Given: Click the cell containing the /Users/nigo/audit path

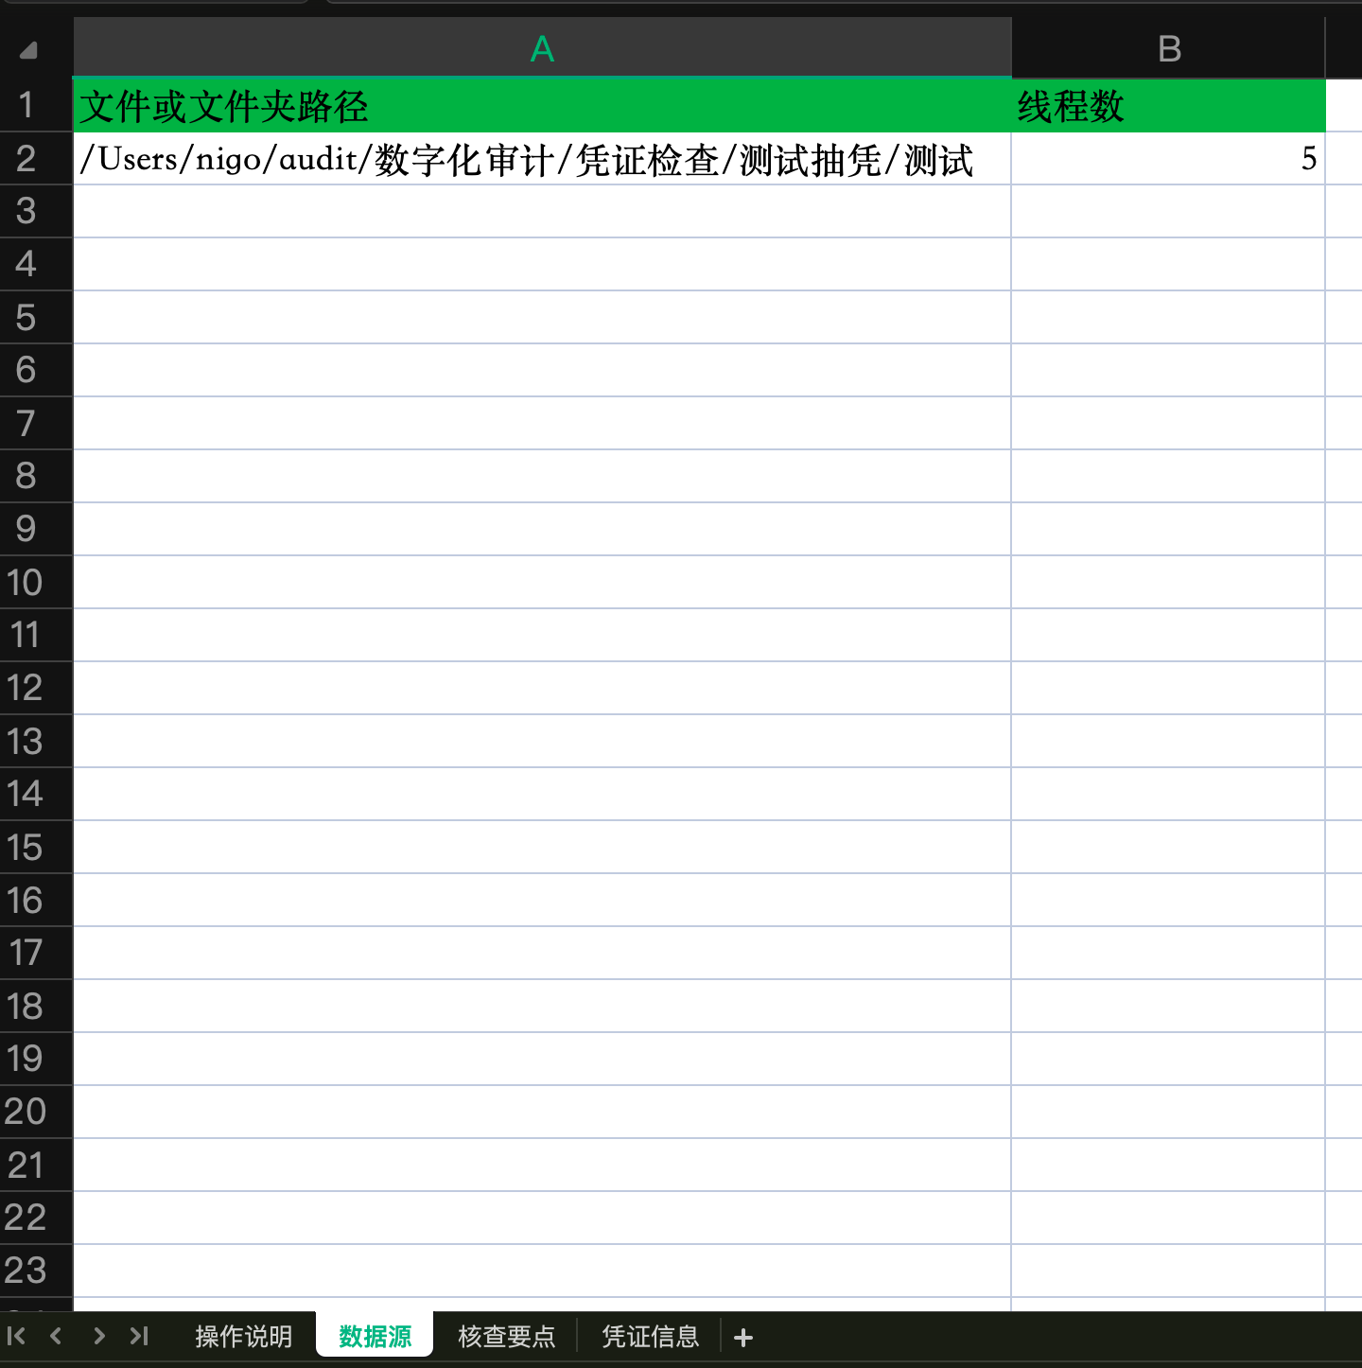Looking at the screenshot, I should pos(542,159).
